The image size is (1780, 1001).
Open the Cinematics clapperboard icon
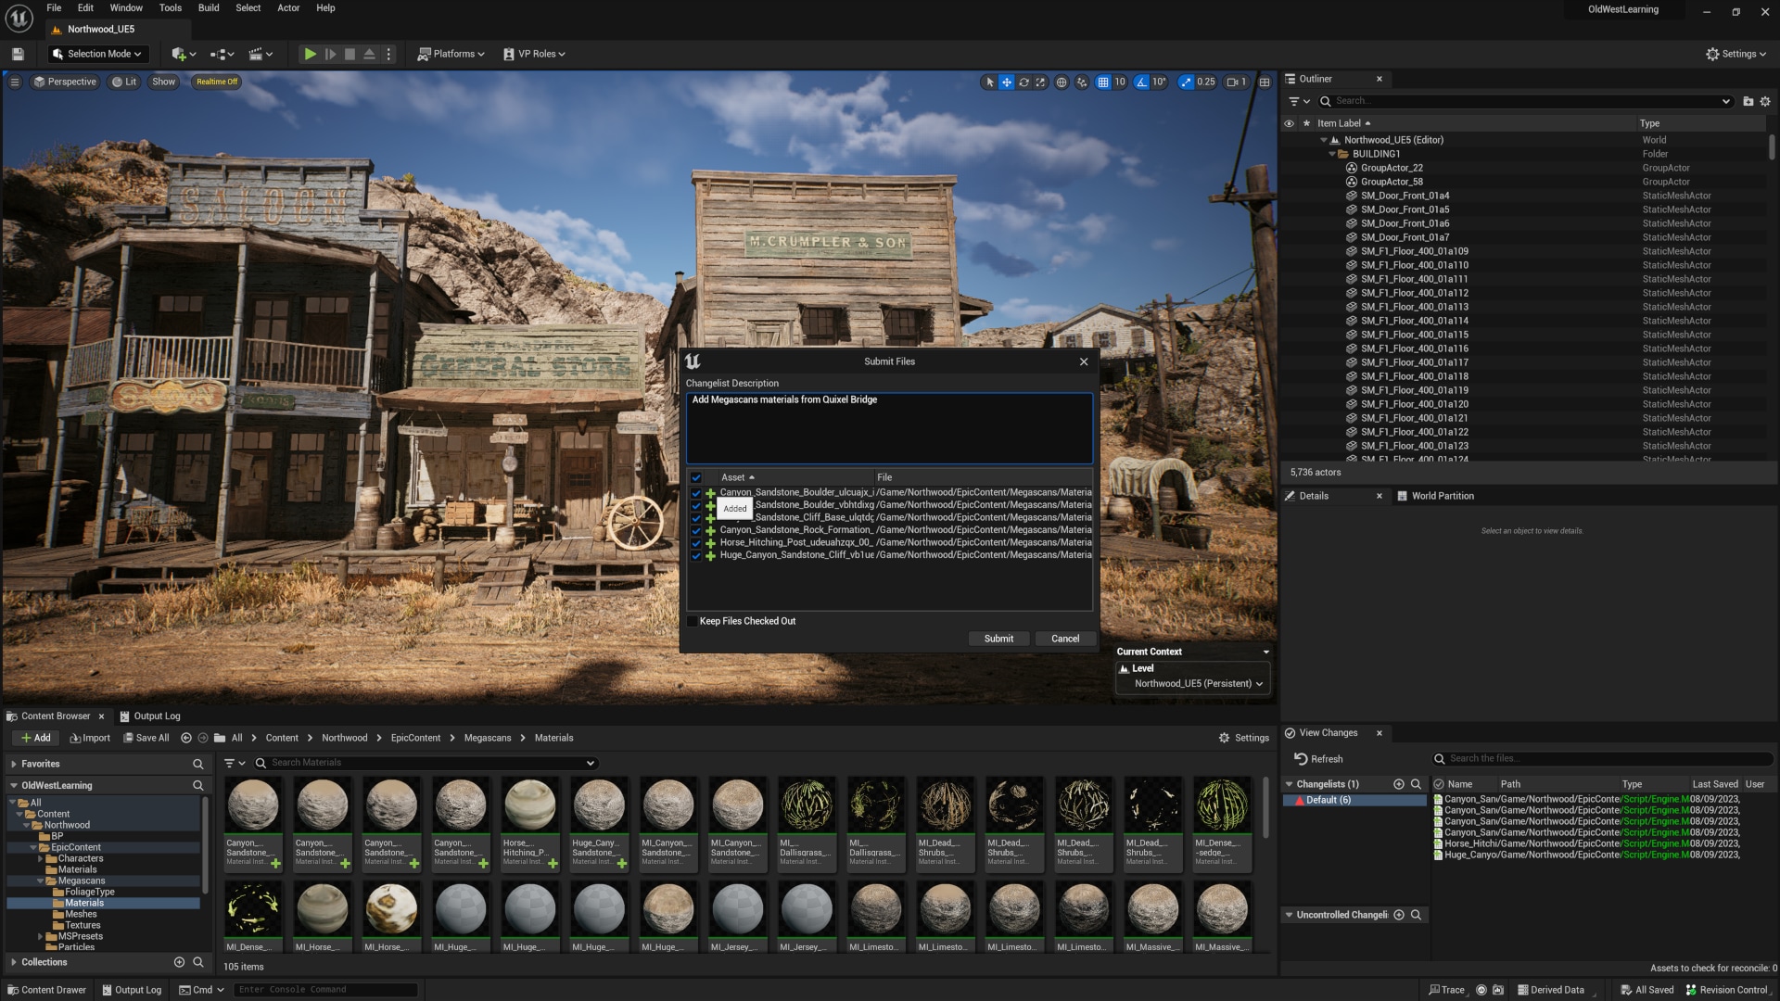(258, 53)
